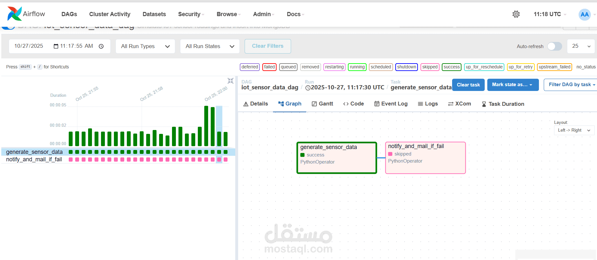597x260 pixels.
Task: Open All Run States dropdown
Action: point(210,46)
